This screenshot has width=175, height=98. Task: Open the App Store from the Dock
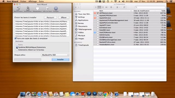[95, 94]
